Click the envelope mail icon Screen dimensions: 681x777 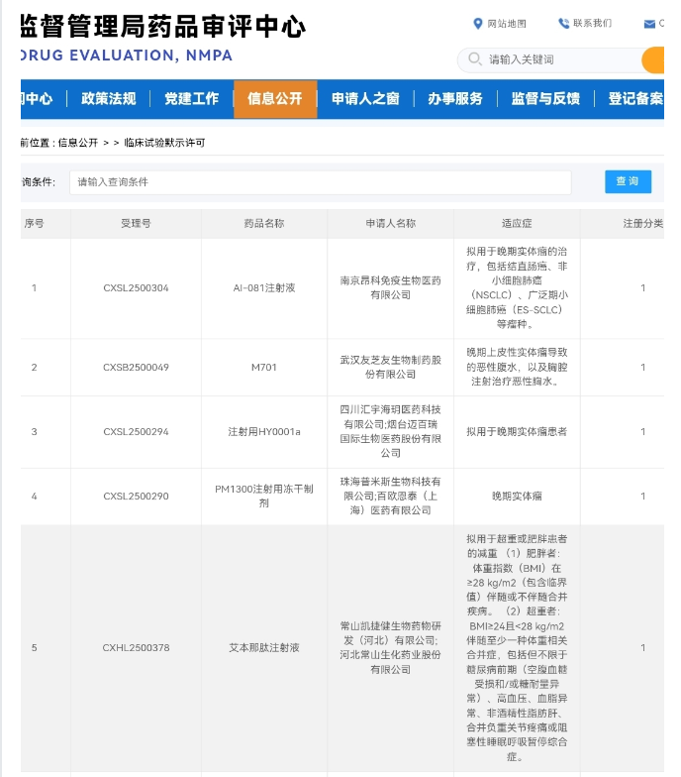coord(649,24)
